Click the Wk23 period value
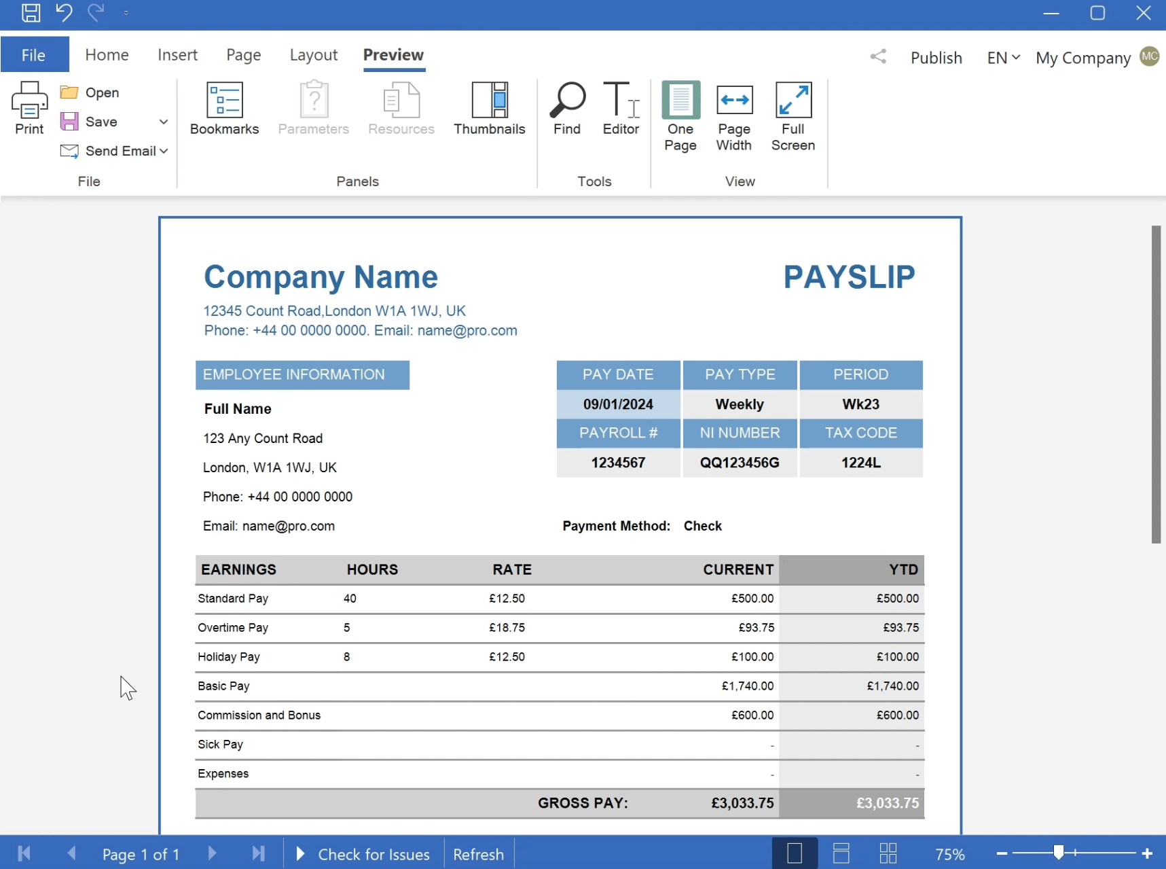 tap(861, 404)
